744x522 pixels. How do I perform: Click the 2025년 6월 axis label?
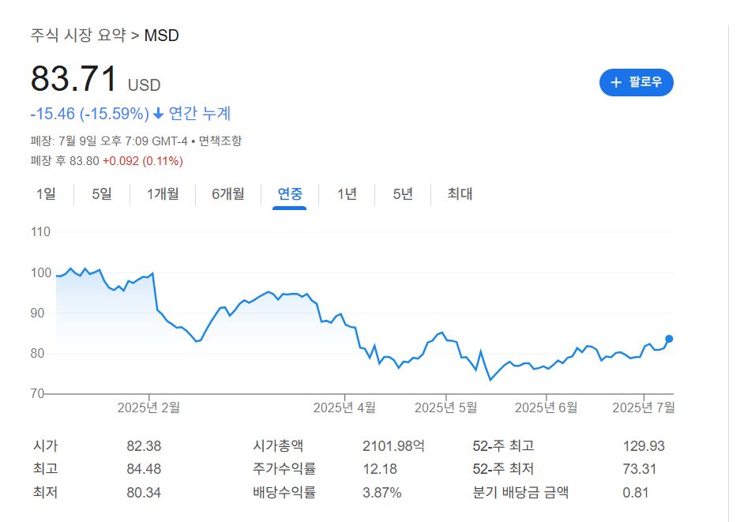coord(546,407)
